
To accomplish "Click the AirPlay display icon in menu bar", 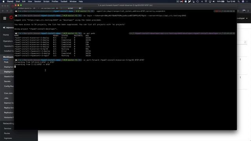I will click(210, 2).
